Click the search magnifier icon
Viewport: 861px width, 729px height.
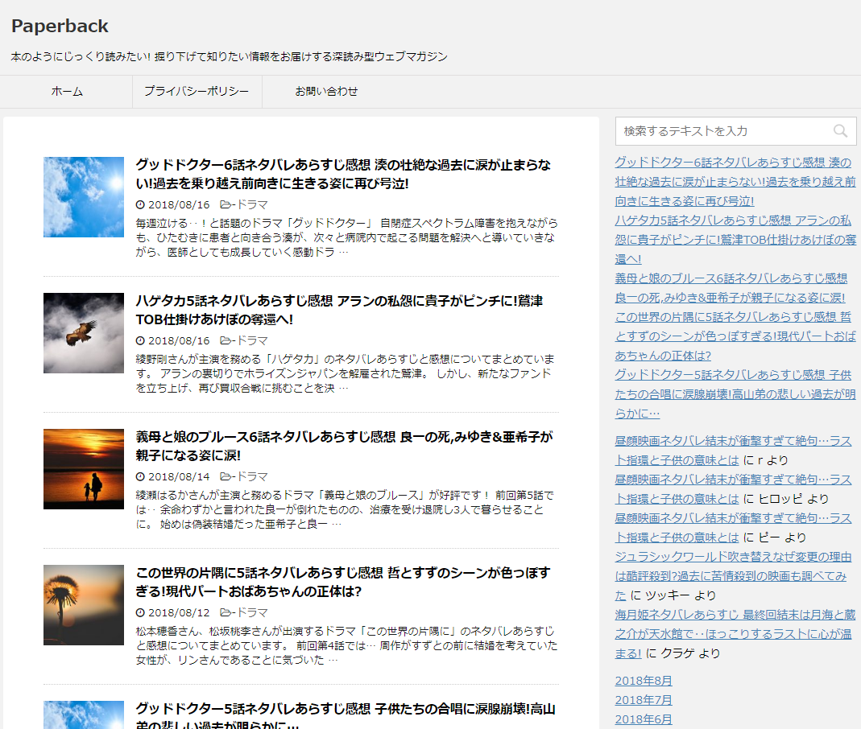[840, 131]
